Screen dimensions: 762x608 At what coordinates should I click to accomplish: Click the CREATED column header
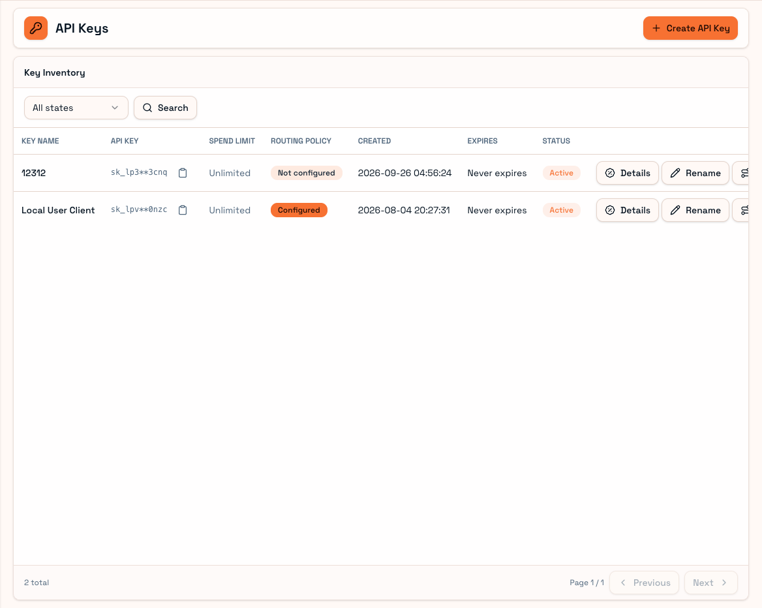click(x=374, y=141)
